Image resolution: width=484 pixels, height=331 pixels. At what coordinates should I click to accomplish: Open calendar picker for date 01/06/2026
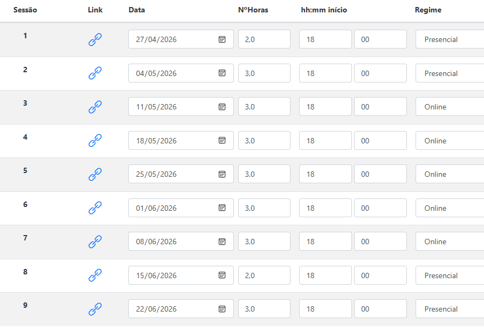pyautogui.click(x=222, y=208)
